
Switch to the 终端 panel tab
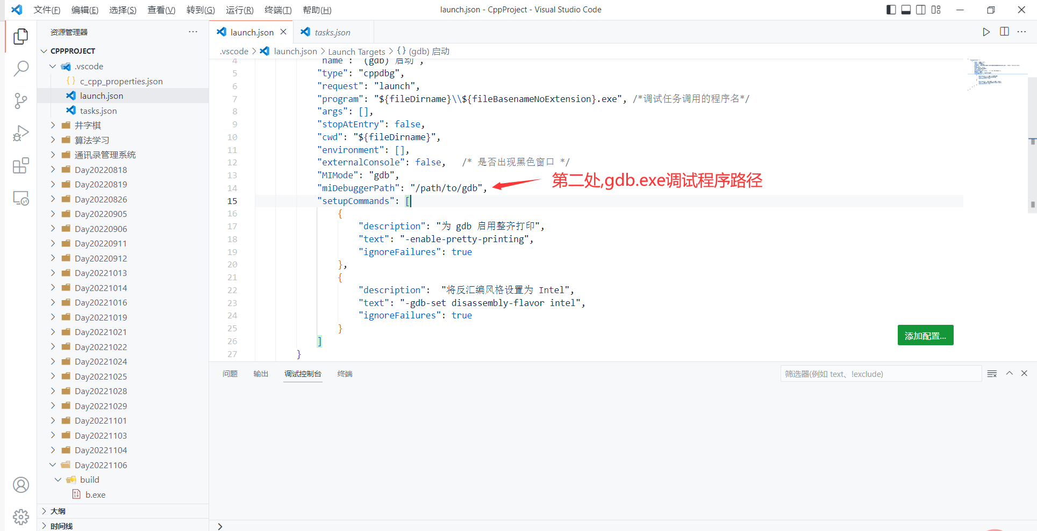click(x=345, y=374)
